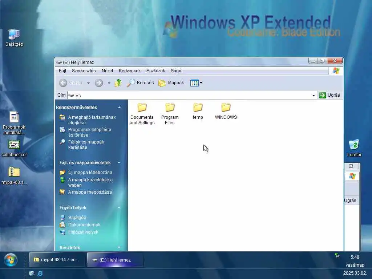Click the taskbar clock showing 5:48

pos(355,257)
